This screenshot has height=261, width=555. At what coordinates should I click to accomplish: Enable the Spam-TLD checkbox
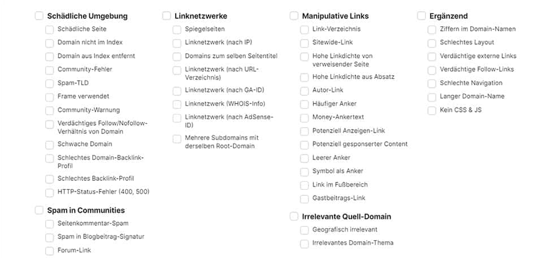click(x=50, y=84)
